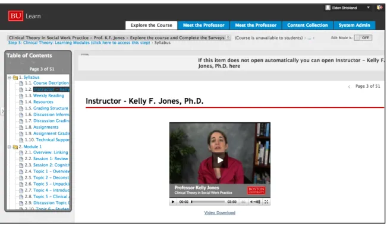Click page icon beside 1.10 Technical Support
This screenshot has width=387, height=226.
[x=21, y=140]
